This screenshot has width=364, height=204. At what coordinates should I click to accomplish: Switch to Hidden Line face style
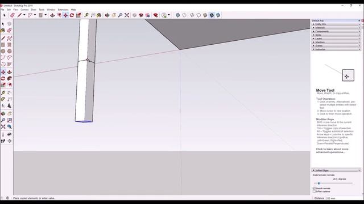pyautogui.click(x=198, y=15)
